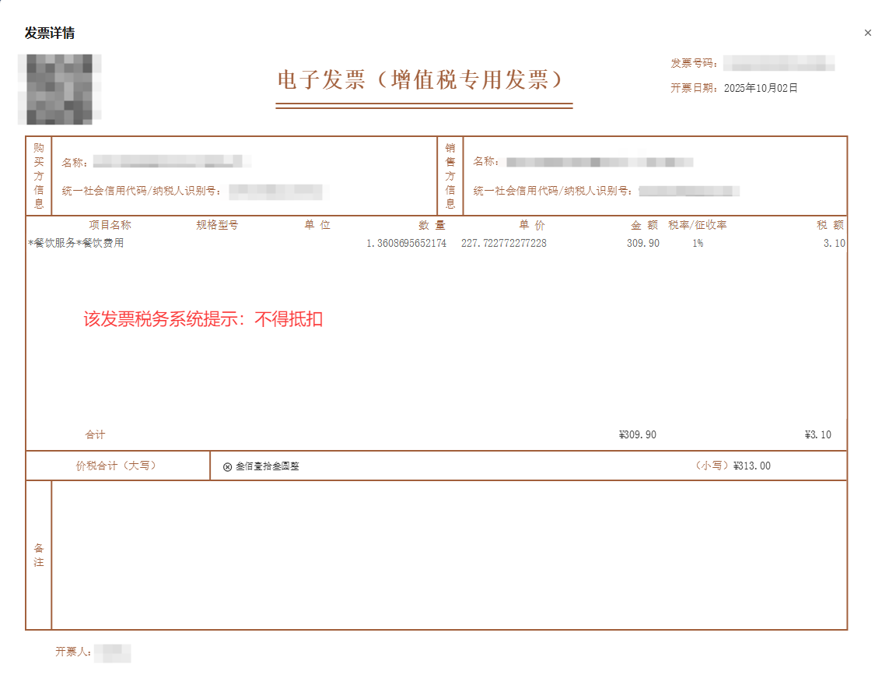This screenshot has width=882, height=682.
Task: Click the quantity value 1.3608695652174
Action: (406, 243)
